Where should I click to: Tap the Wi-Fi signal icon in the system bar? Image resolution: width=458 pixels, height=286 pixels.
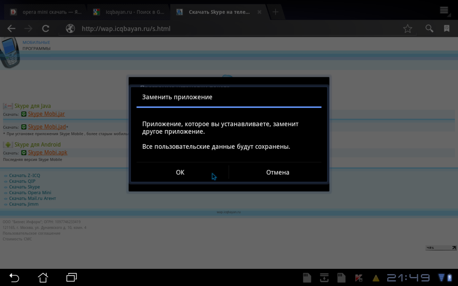[442, 278]
